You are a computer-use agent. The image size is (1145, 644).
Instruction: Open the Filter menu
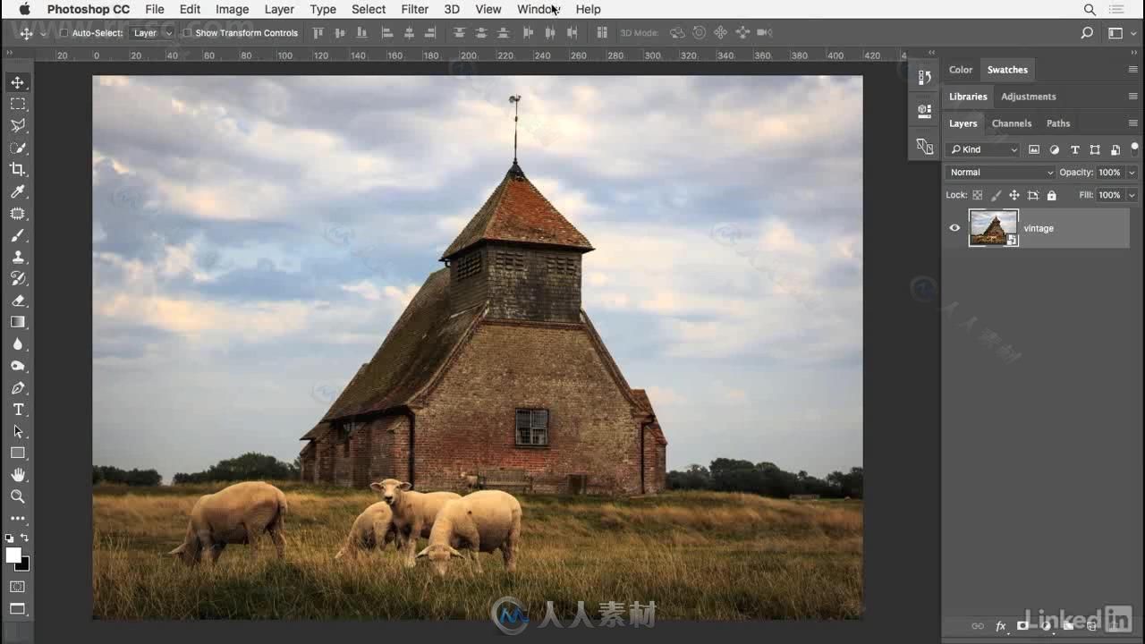click(x=414, y=9)
